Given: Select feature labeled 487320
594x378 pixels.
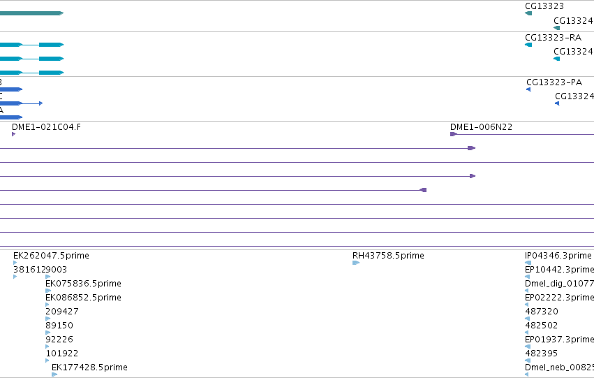Looking at the screenshot, I should [542, 312].
